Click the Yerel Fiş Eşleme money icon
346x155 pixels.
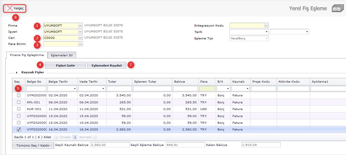pos(338,8)
